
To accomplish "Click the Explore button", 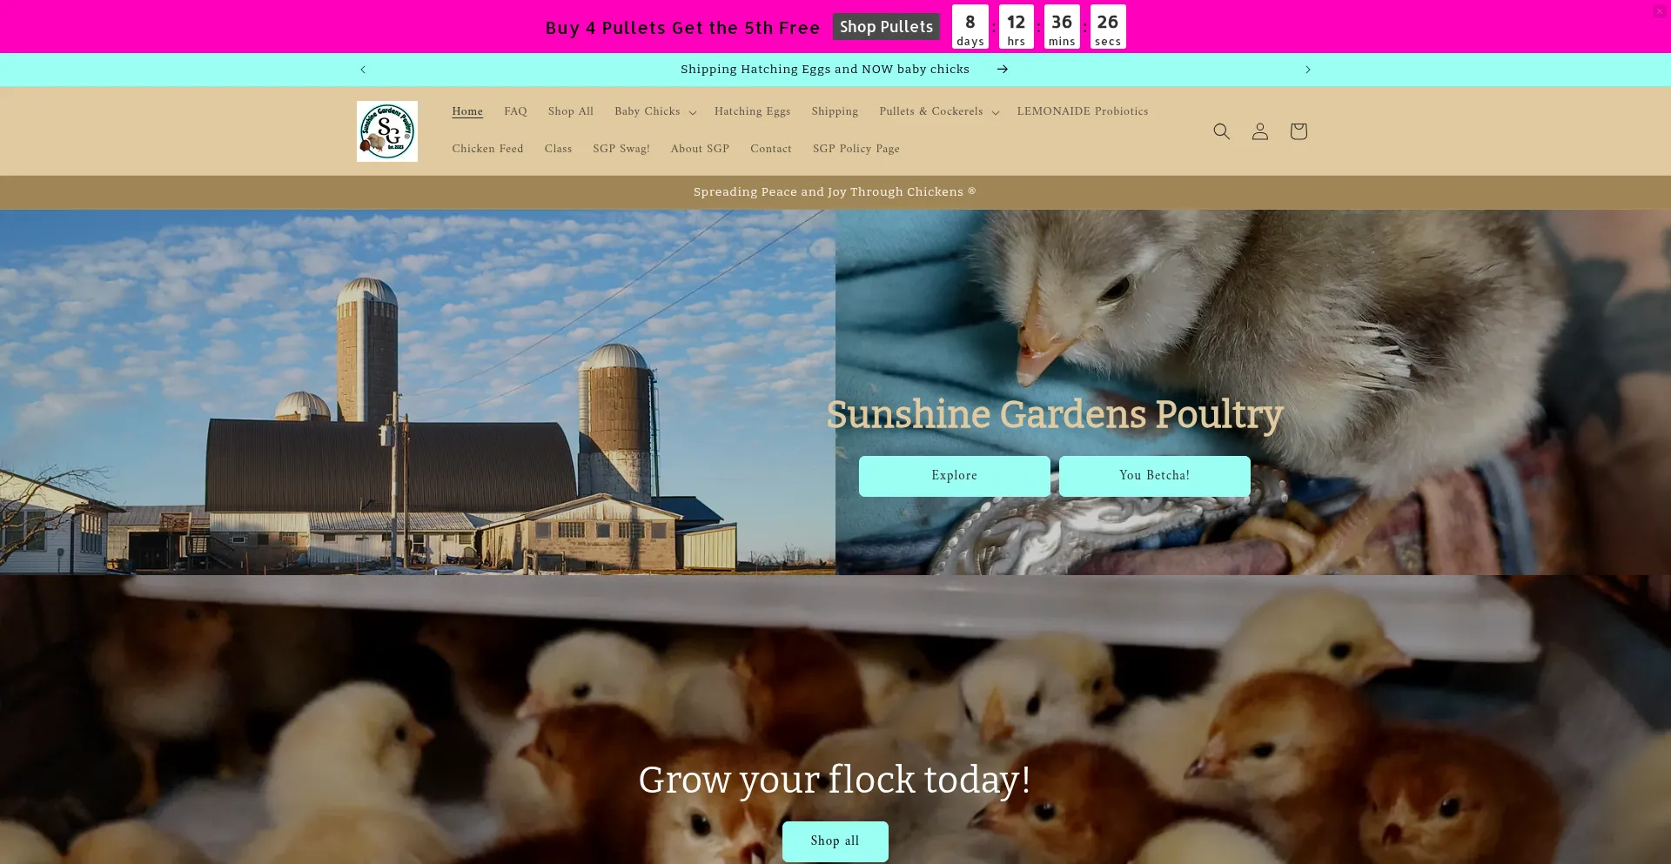I will coord(955,476).
